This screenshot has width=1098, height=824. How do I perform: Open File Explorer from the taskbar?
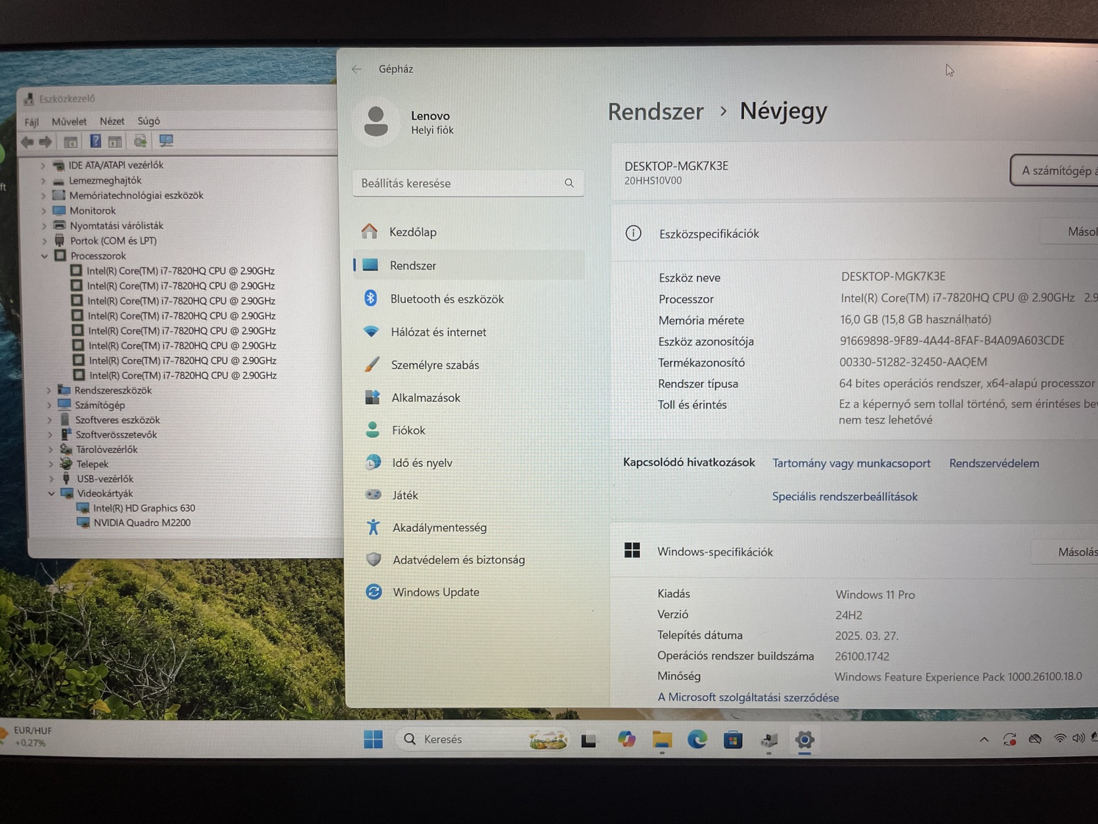(x=662, y=739)
